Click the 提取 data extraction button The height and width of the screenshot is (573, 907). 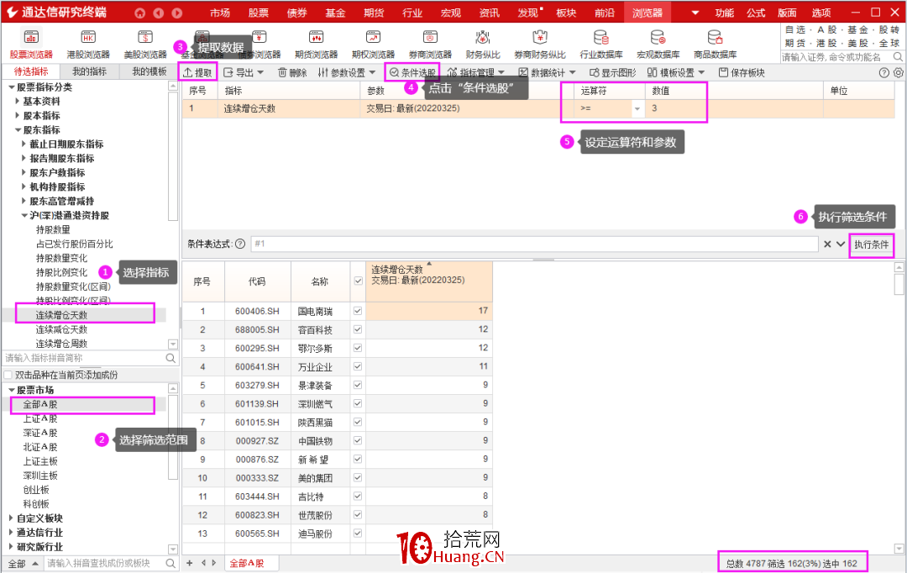click(x=198, y=72)
